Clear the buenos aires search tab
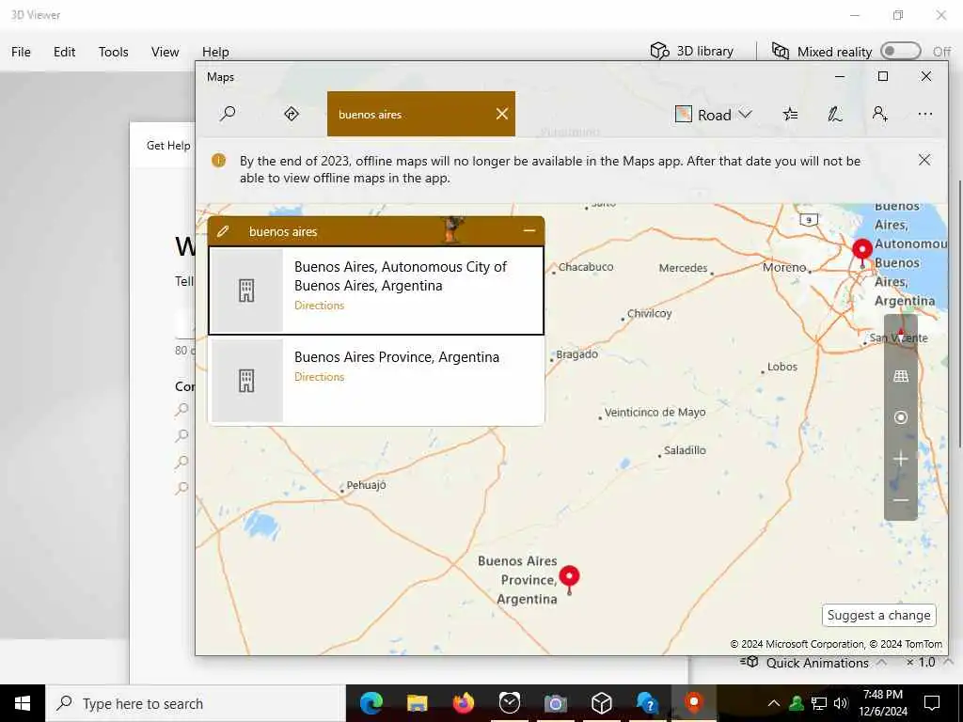 tap(502, 114)
